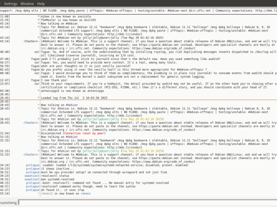Click nick prolapse at 42:27
Screen dimensions: 277x207
(33, 190)
